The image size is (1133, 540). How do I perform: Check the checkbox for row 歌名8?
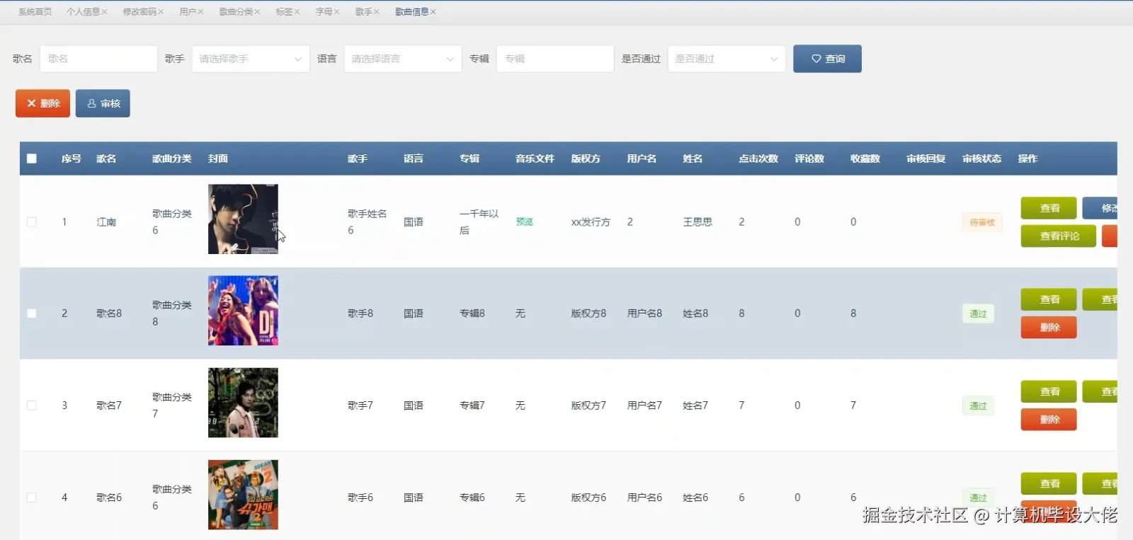(32, 314)
